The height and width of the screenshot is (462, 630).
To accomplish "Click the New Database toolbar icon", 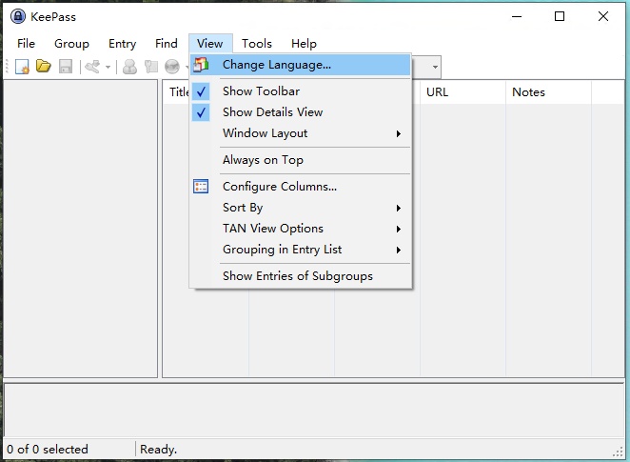I will pos(22,67).
